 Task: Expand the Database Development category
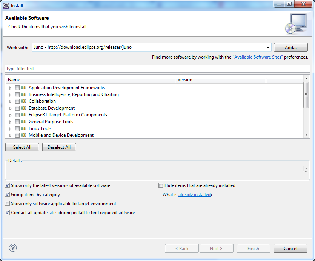pyautogui.click(x=10, y=108)
